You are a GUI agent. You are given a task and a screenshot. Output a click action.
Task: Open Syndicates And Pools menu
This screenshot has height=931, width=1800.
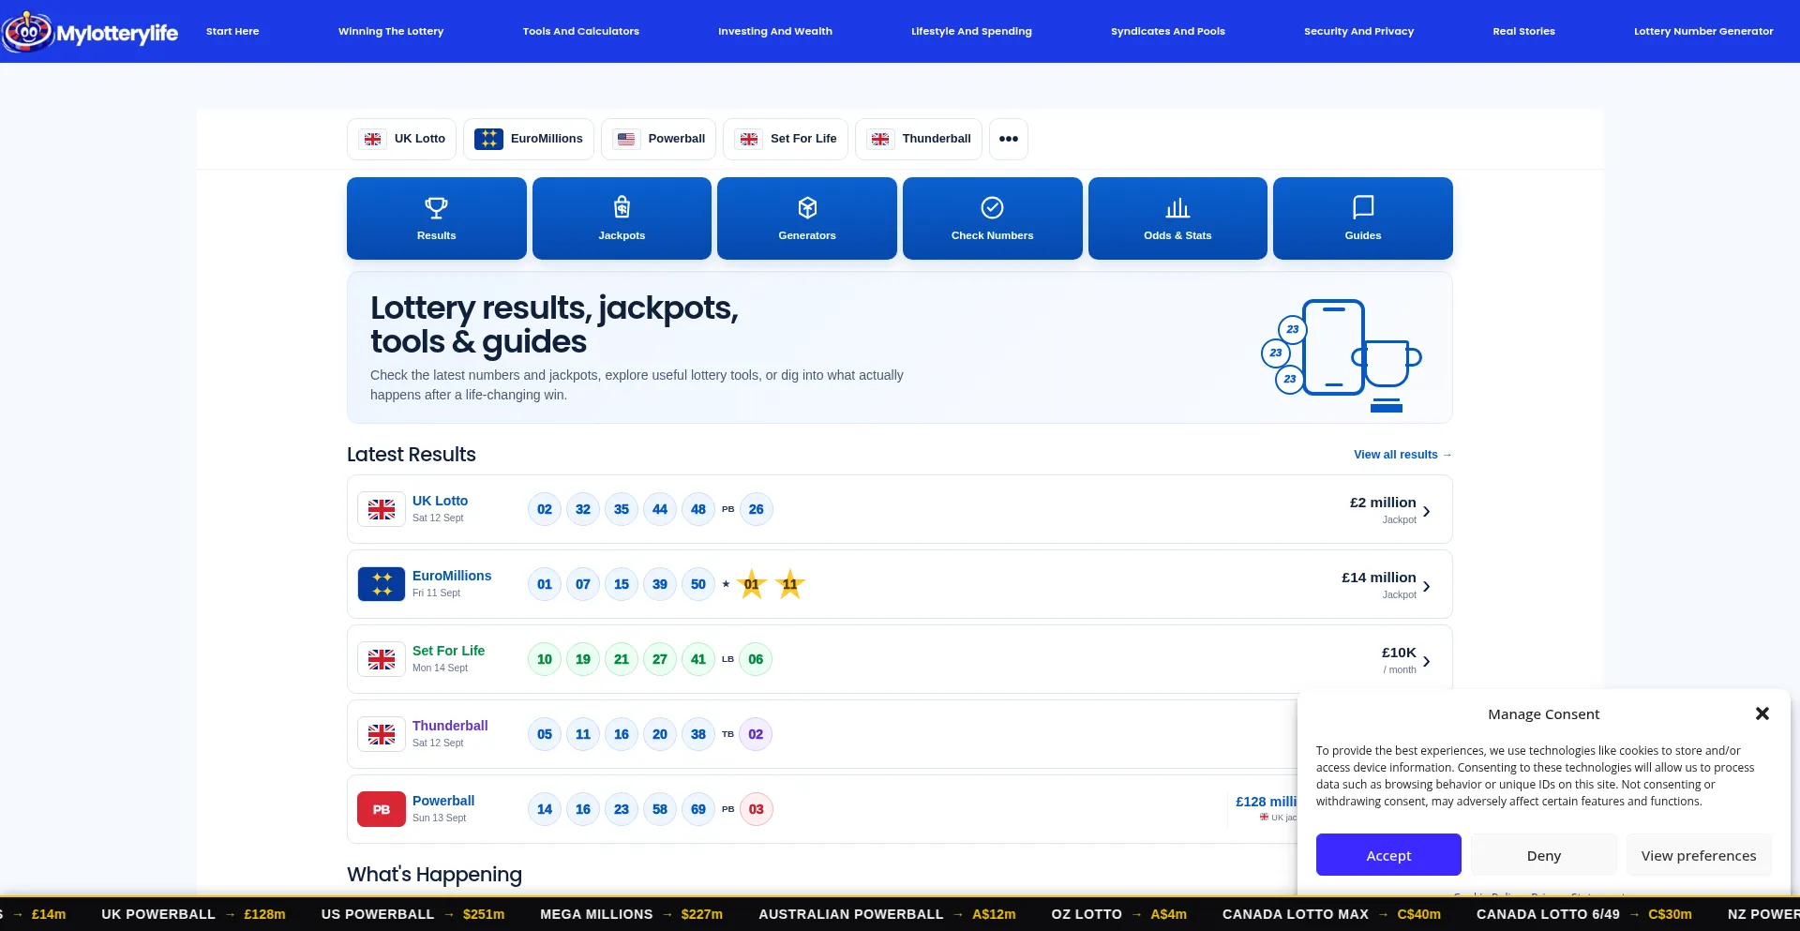pyautogui.click(x=1168, y=31)
